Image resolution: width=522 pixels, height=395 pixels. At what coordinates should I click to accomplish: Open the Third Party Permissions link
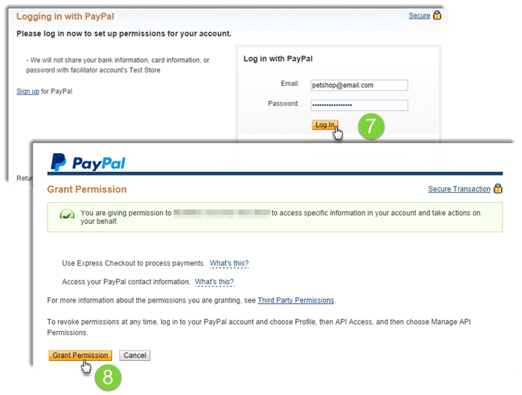click(x=296, y=300)
